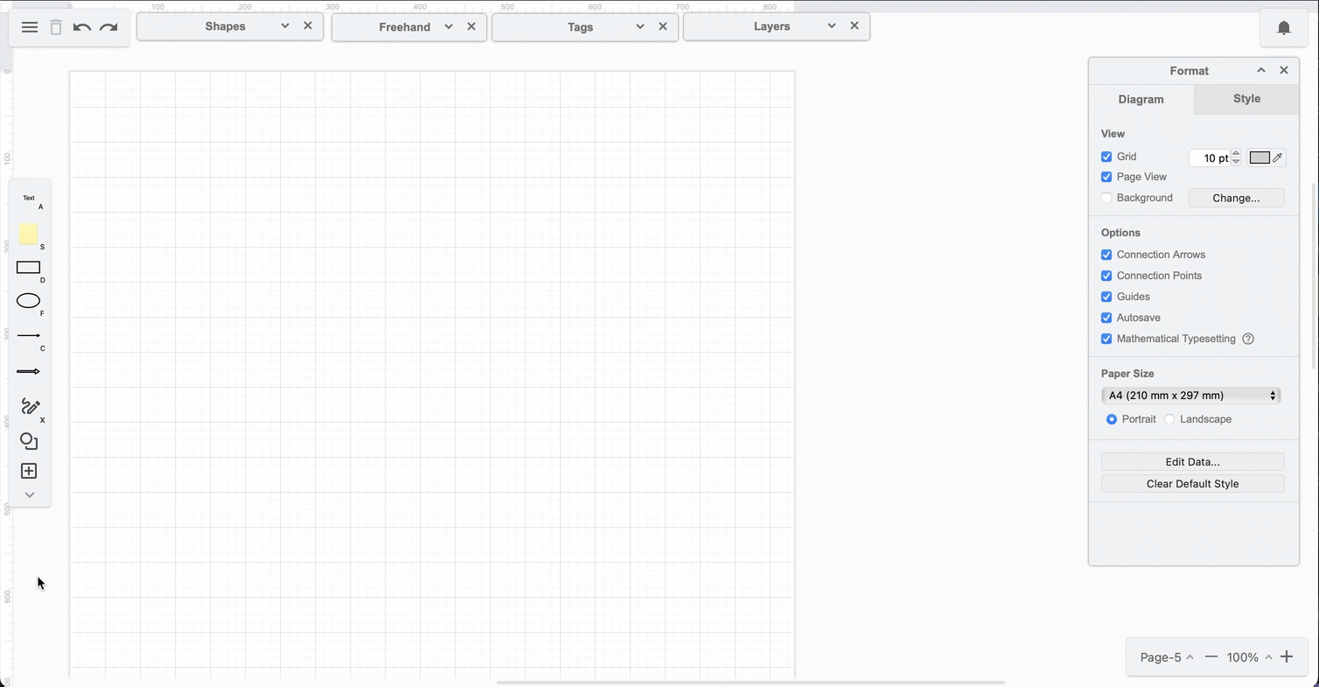Open the grid color swatch picker

[1260, 158]
